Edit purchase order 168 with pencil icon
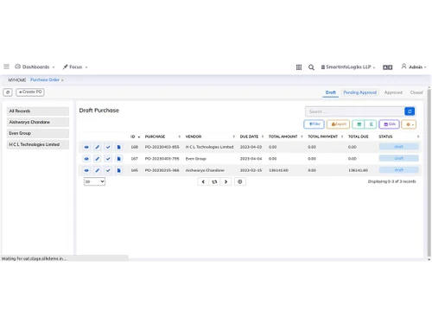Viewport: 432px width, 324px height. (98, 147)
